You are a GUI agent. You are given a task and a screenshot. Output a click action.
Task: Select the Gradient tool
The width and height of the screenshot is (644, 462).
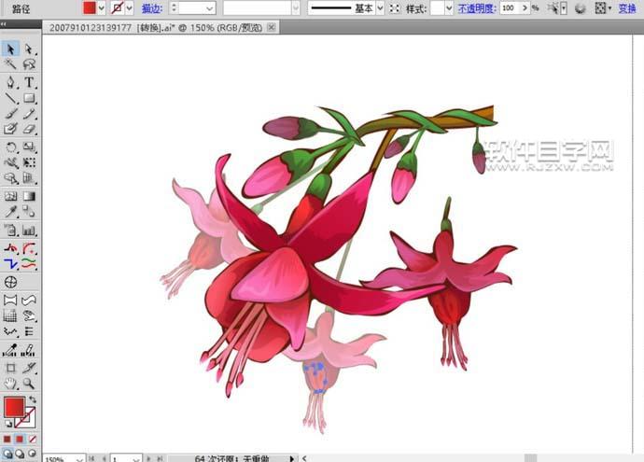point(29,197)
